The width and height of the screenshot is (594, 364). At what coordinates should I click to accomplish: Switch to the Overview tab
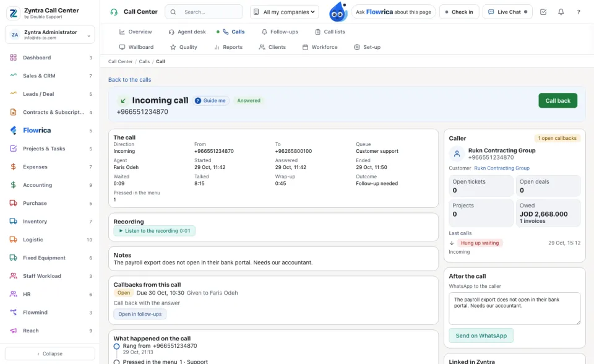136,32
